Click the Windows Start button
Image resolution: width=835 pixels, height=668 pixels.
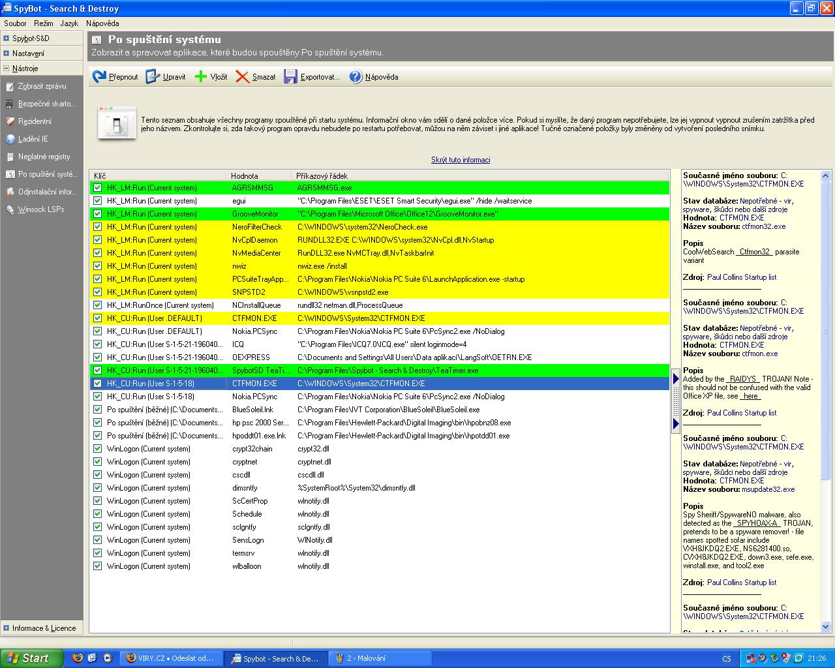pyautogui.click(x=31, y=658)
